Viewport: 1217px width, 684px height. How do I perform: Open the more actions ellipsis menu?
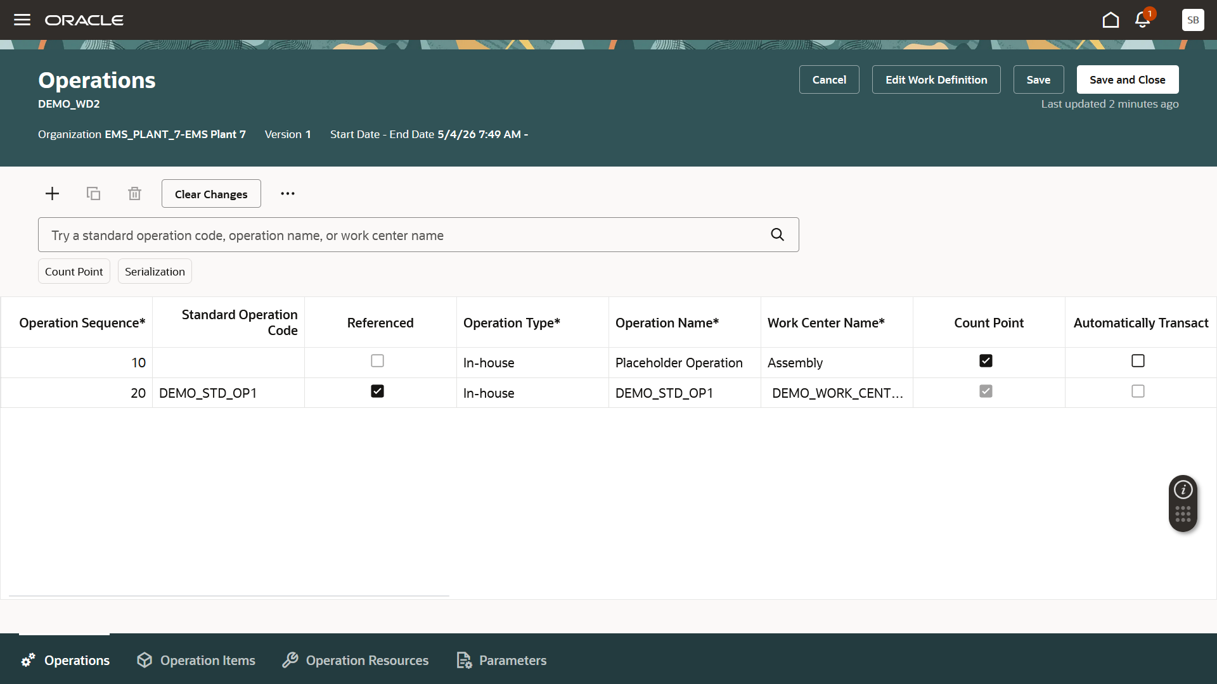288,194
